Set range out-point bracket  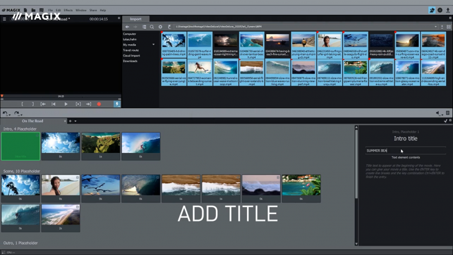[x=32, y=104]
